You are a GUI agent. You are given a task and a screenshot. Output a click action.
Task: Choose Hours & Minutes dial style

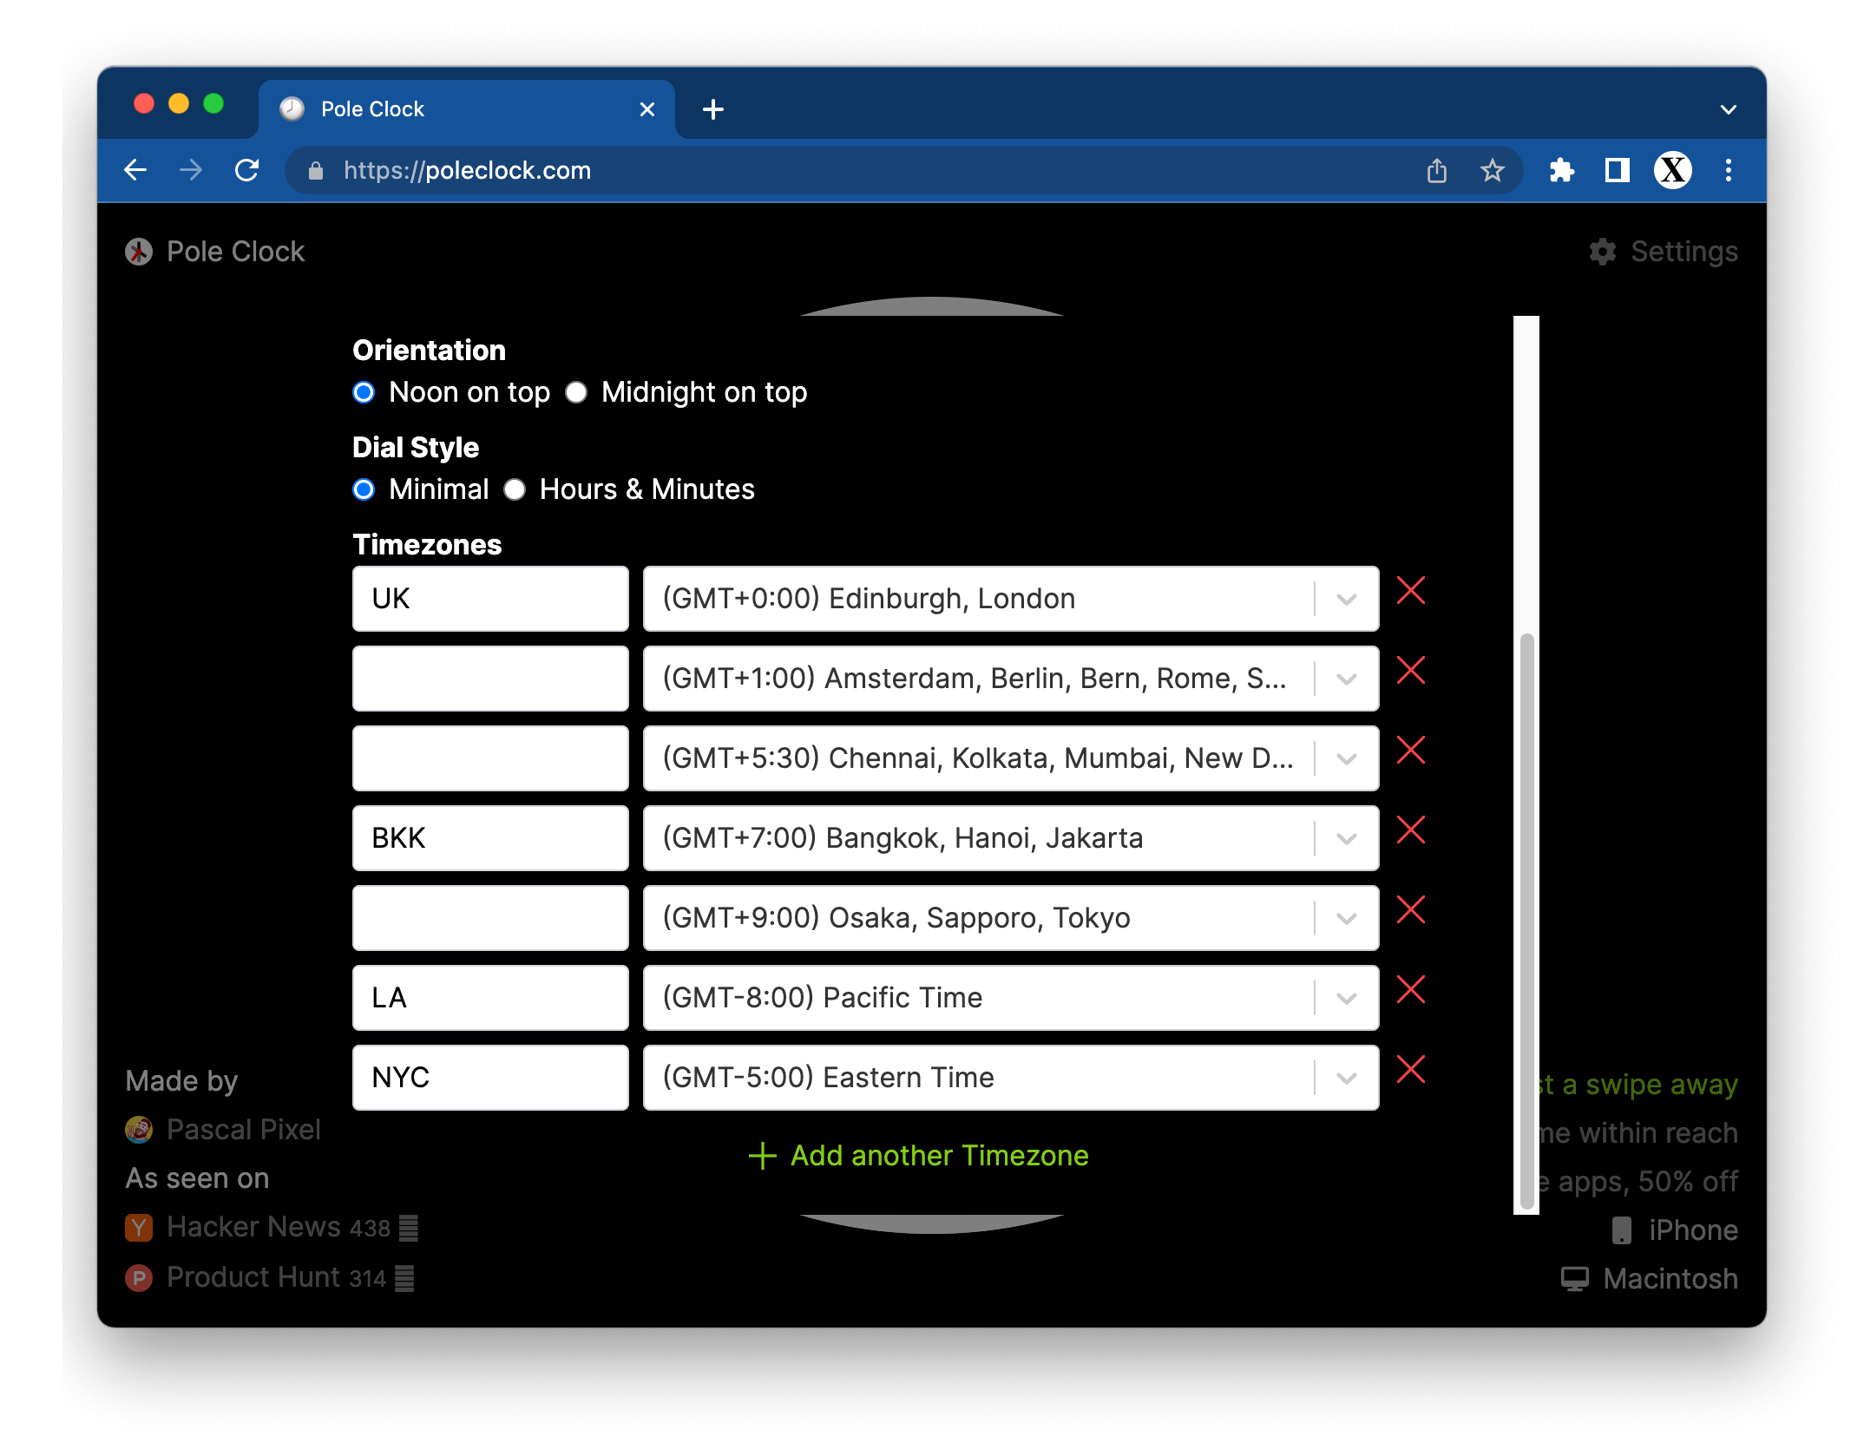click(x=515, y=489)
